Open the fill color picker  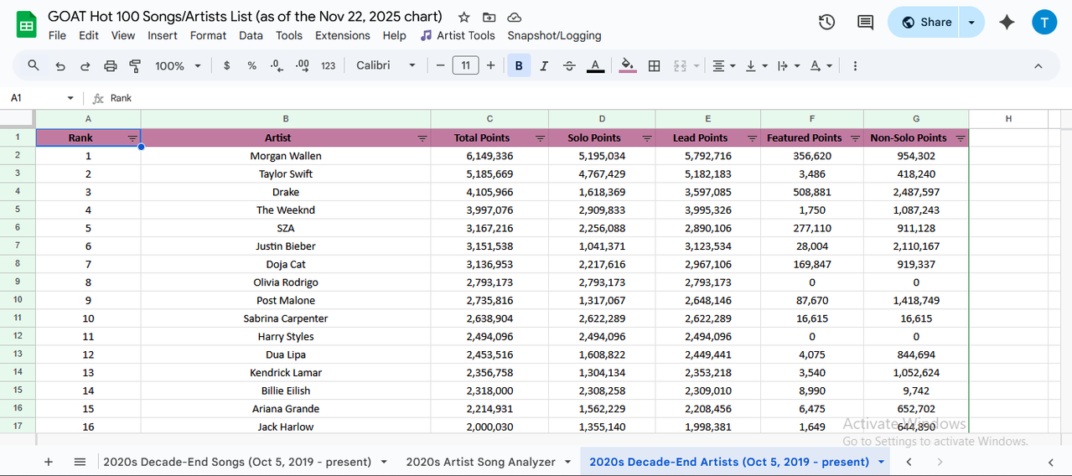tap(627, 65)
